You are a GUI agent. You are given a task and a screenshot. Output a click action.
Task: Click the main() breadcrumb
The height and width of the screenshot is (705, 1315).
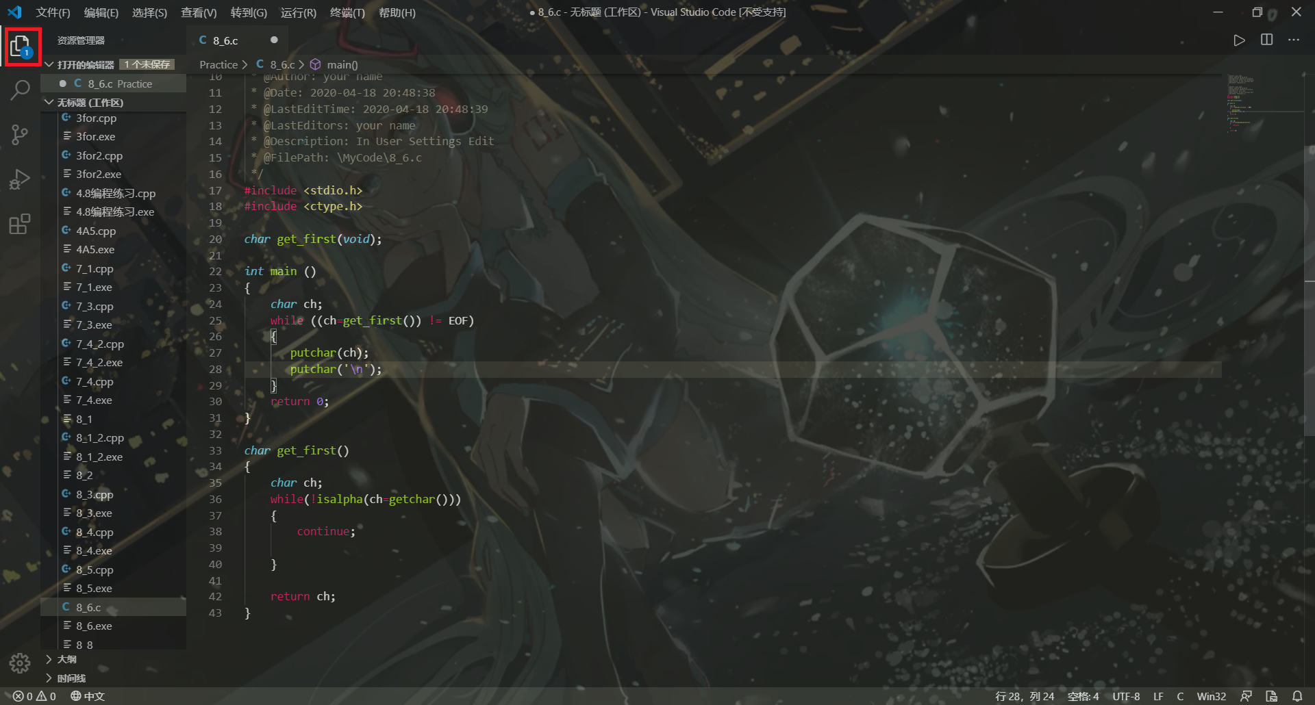tap(342, 64)
